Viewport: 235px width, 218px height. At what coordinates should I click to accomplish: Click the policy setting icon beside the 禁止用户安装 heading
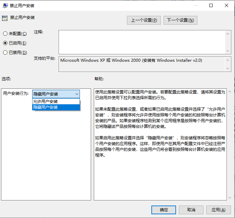coord(5,18)
